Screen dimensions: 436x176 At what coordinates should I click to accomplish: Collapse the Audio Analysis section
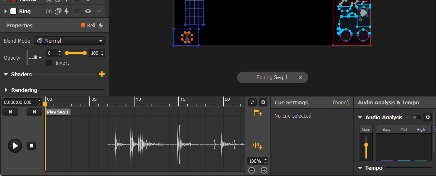360,118
